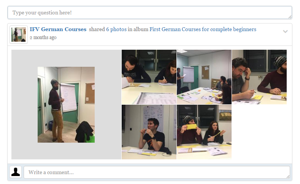Open photo of two students writing
Image resolution: width=300 pixels, height=184 pixels.
(x=149, y=77)
